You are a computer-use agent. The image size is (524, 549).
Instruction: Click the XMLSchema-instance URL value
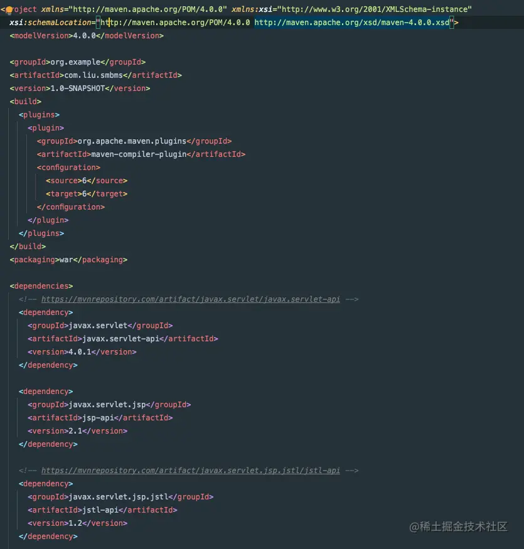point(375,9)
